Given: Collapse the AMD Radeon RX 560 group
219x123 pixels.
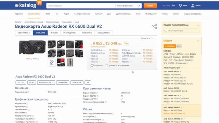Looking at the screenshot, I should [181, 88].
